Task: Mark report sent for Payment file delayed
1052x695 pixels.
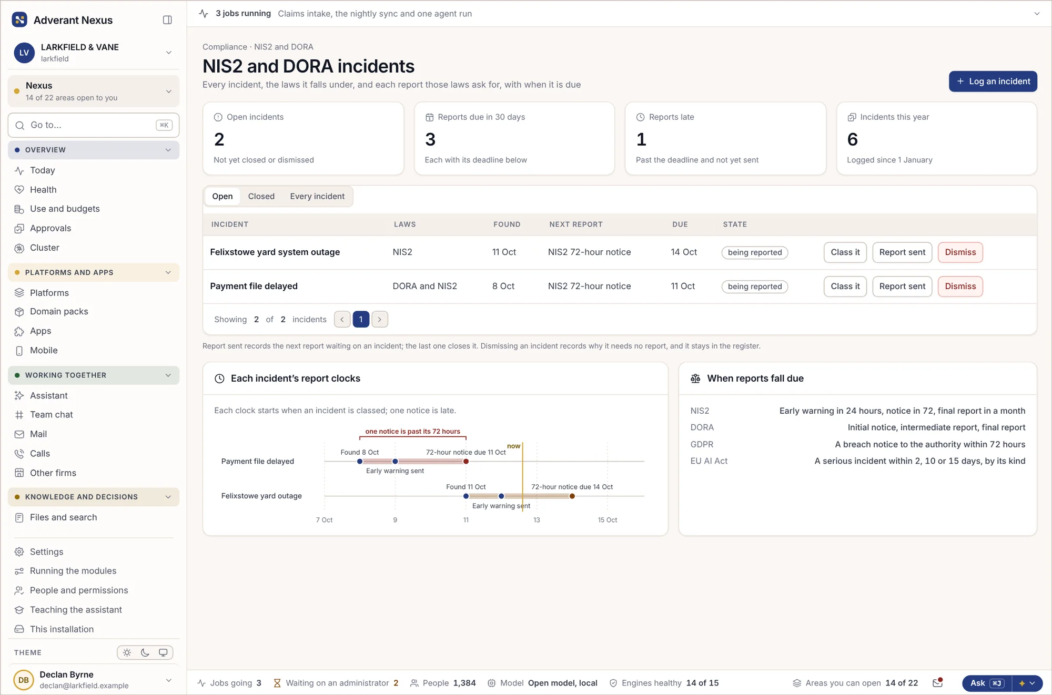Action: (902, 287)
